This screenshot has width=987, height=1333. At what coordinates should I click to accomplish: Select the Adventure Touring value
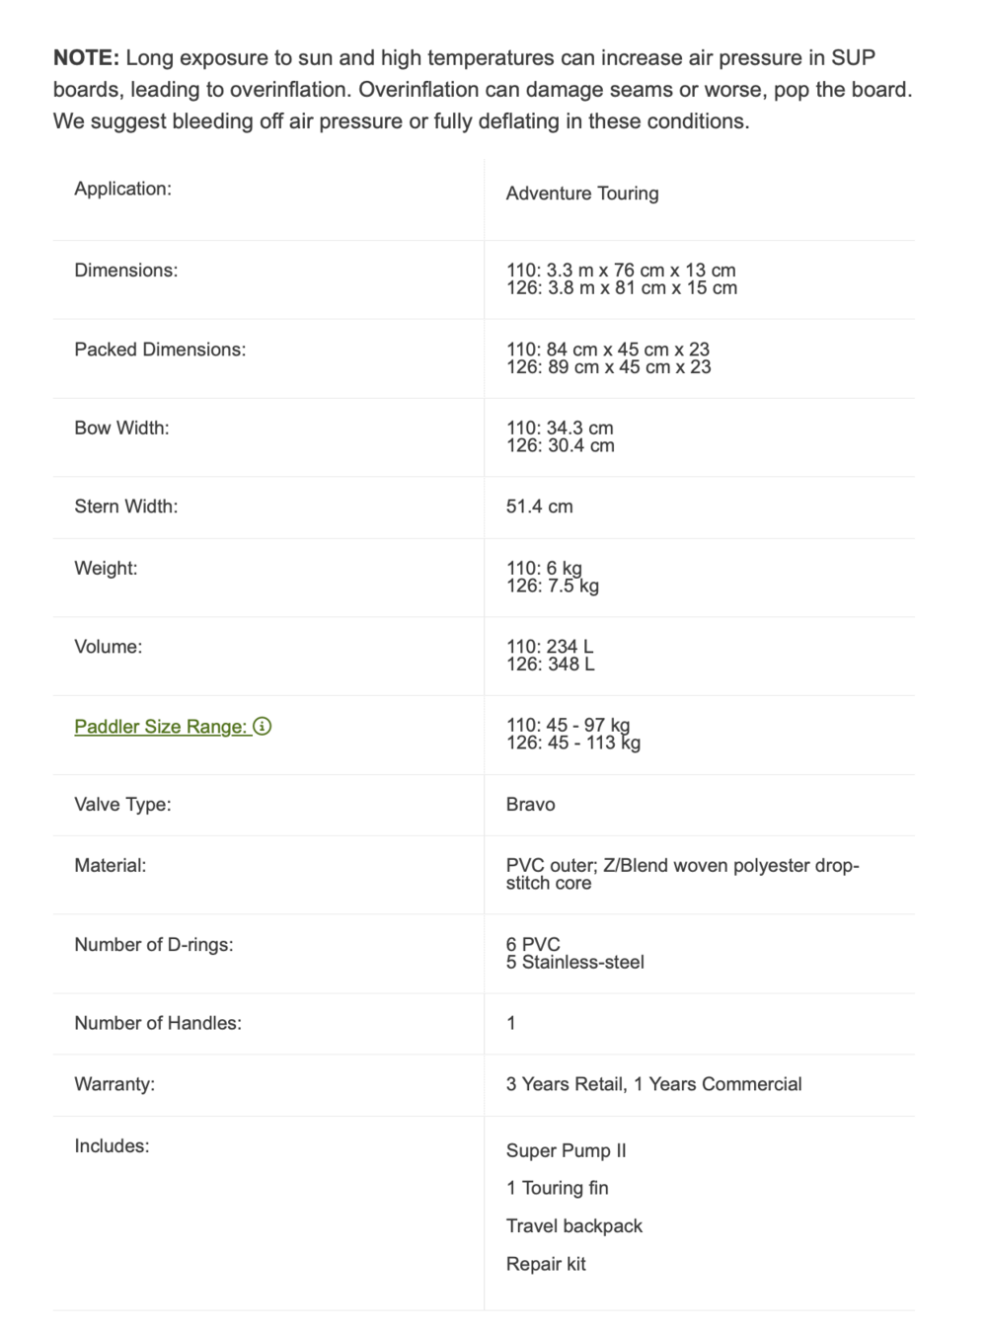click(x=582, y=194)
